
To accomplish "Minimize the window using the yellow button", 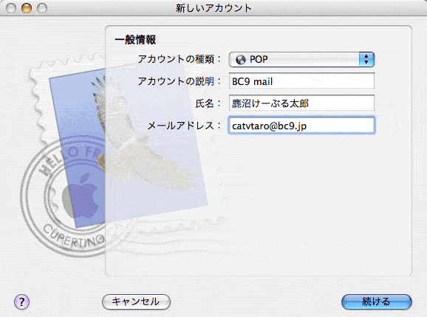I will 27,8.
